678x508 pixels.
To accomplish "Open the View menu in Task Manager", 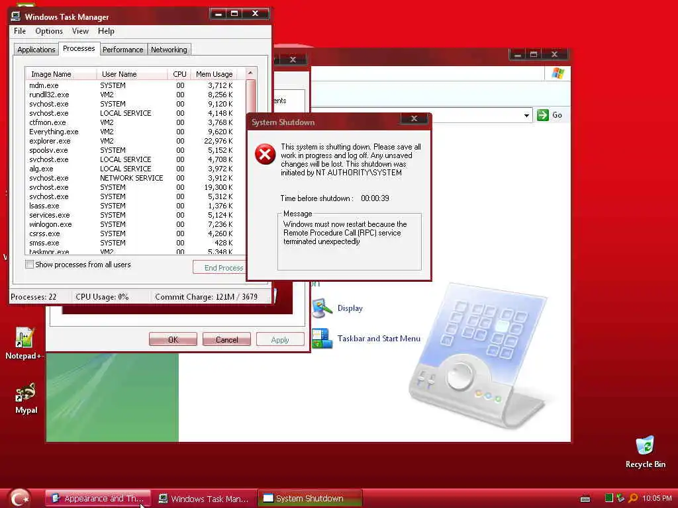I will pos(80,31).
